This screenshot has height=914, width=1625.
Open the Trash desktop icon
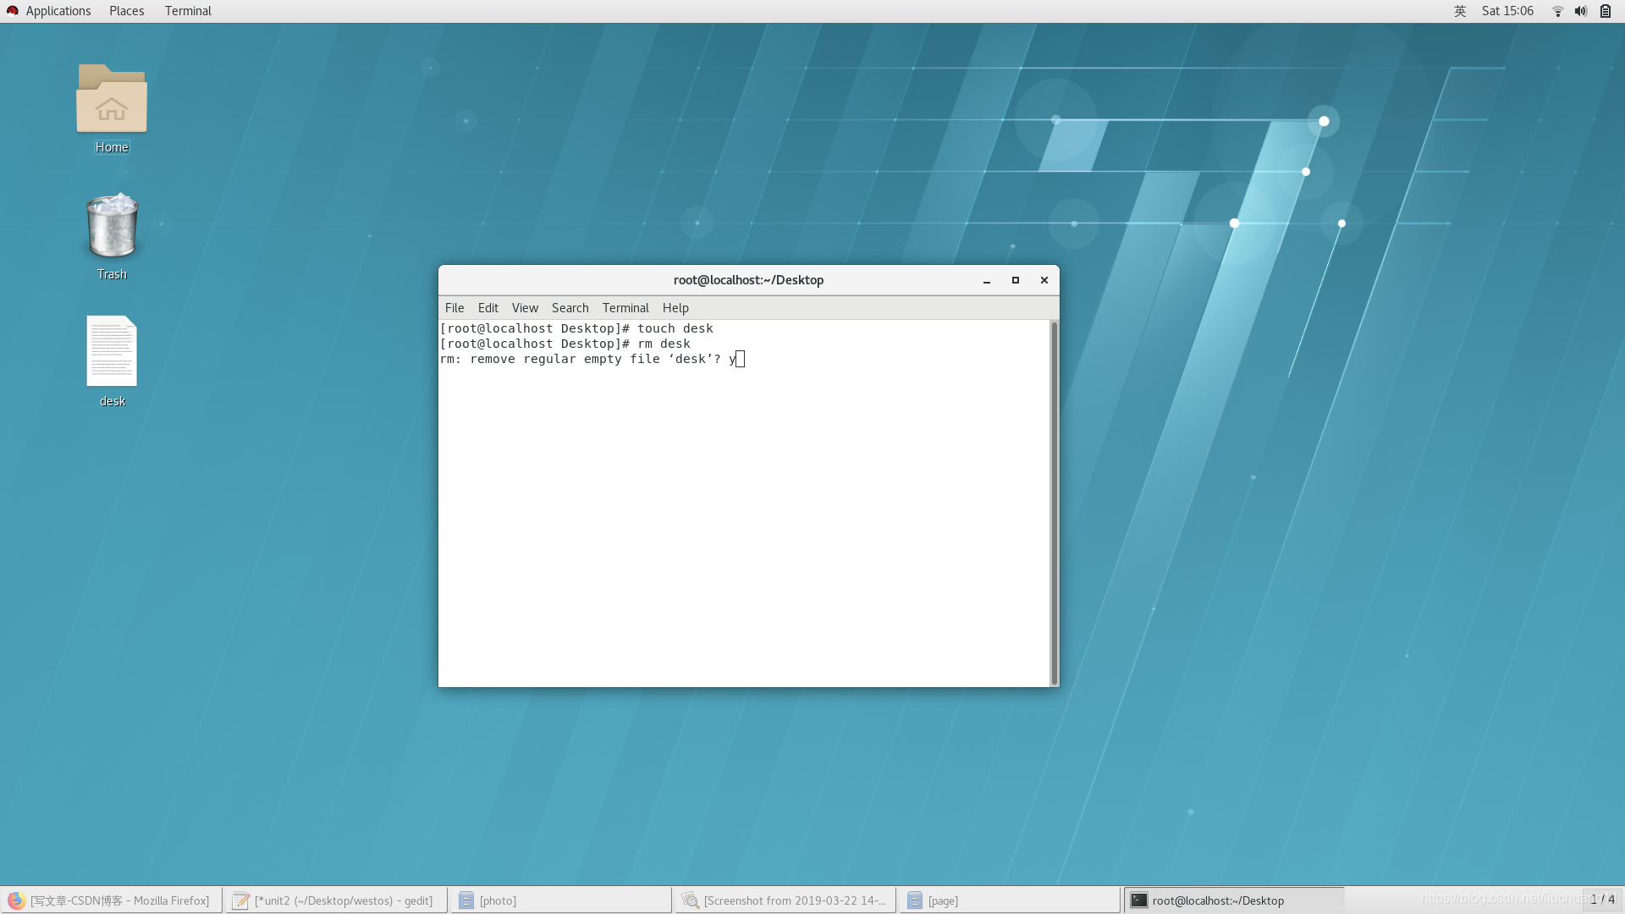[x=112, y=225]
